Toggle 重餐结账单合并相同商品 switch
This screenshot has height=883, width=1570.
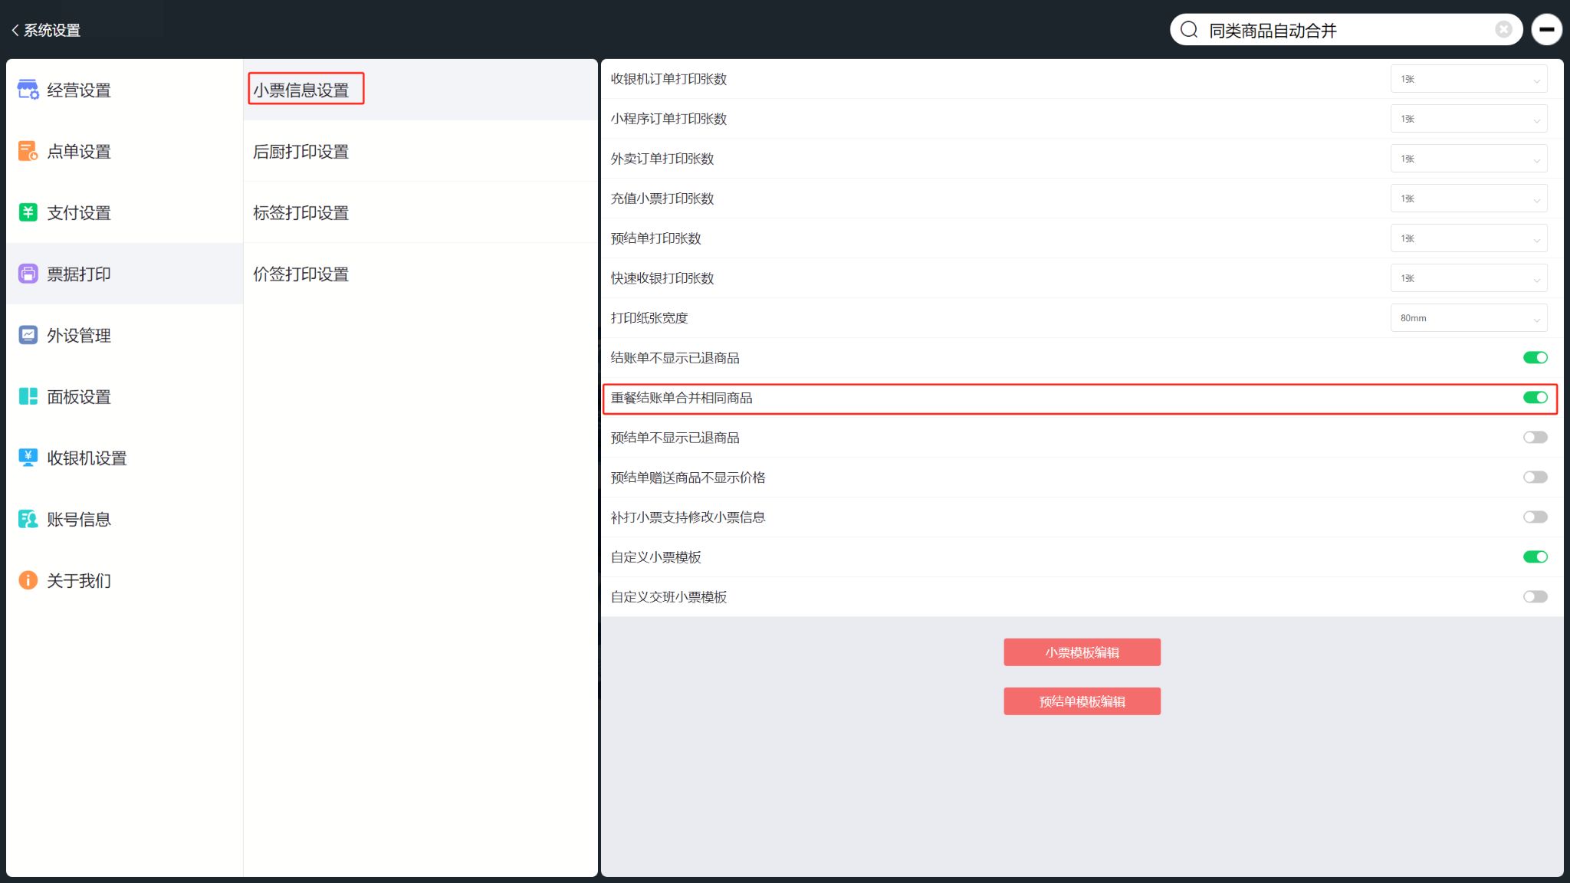(1536, 397)
